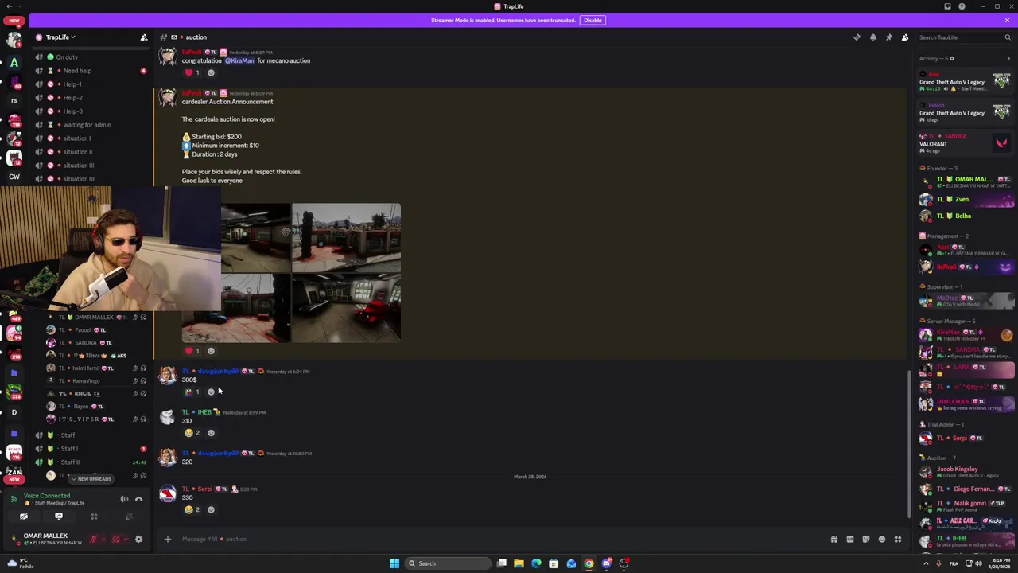
Task: Turn on camera in voice panel
Action: (x=23, y=517)
